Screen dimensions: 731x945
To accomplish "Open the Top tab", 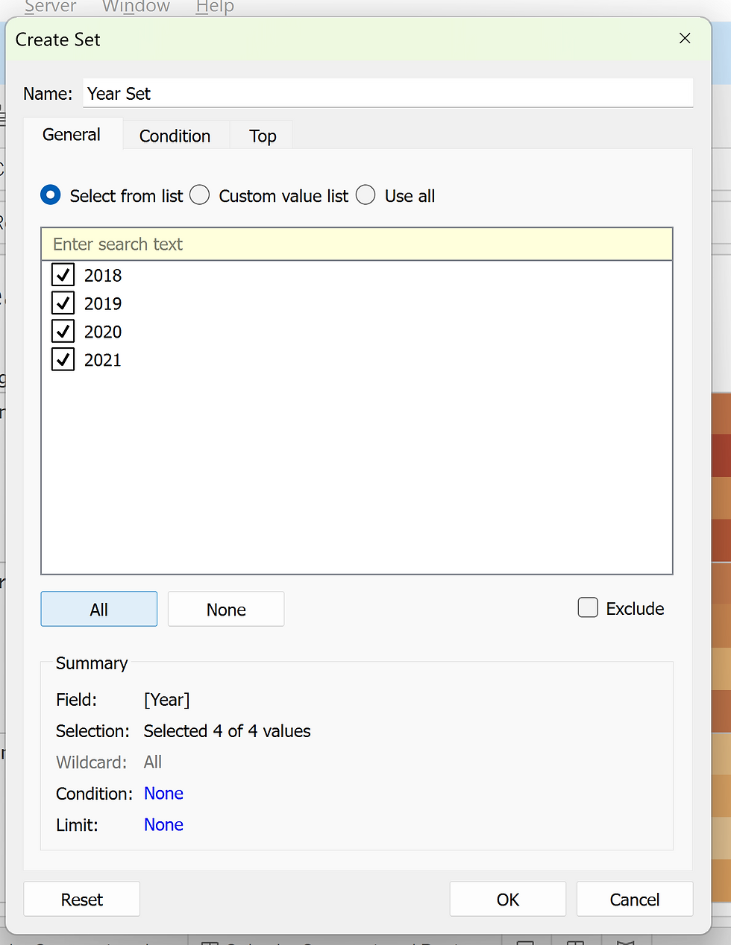I will 263,136.
